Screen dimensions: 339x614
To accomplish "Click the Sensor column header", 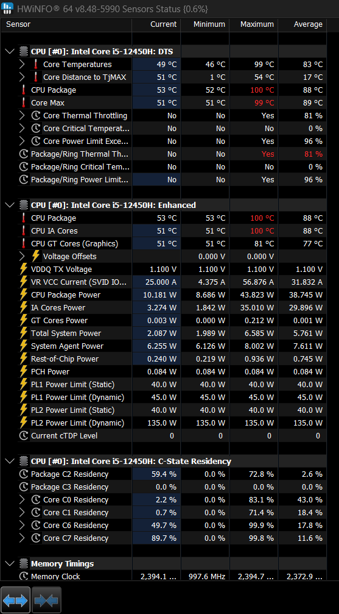I will [67, 24].
